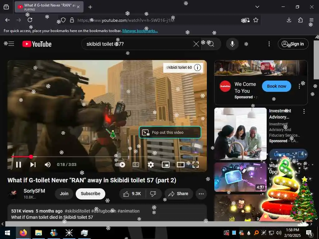Open the snowflake app on taskbar
This screenshot has width=319, height=239.
[69, 233]
